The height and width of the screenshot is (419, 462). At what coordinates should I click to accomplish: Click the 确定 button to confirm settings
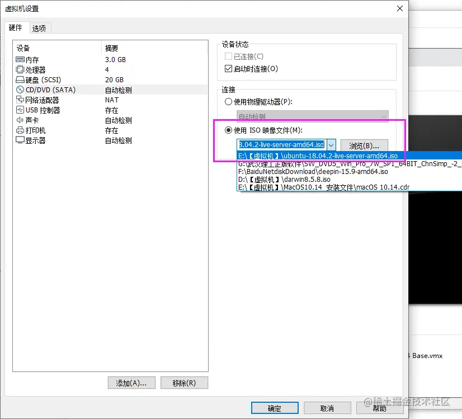point(275,408)
